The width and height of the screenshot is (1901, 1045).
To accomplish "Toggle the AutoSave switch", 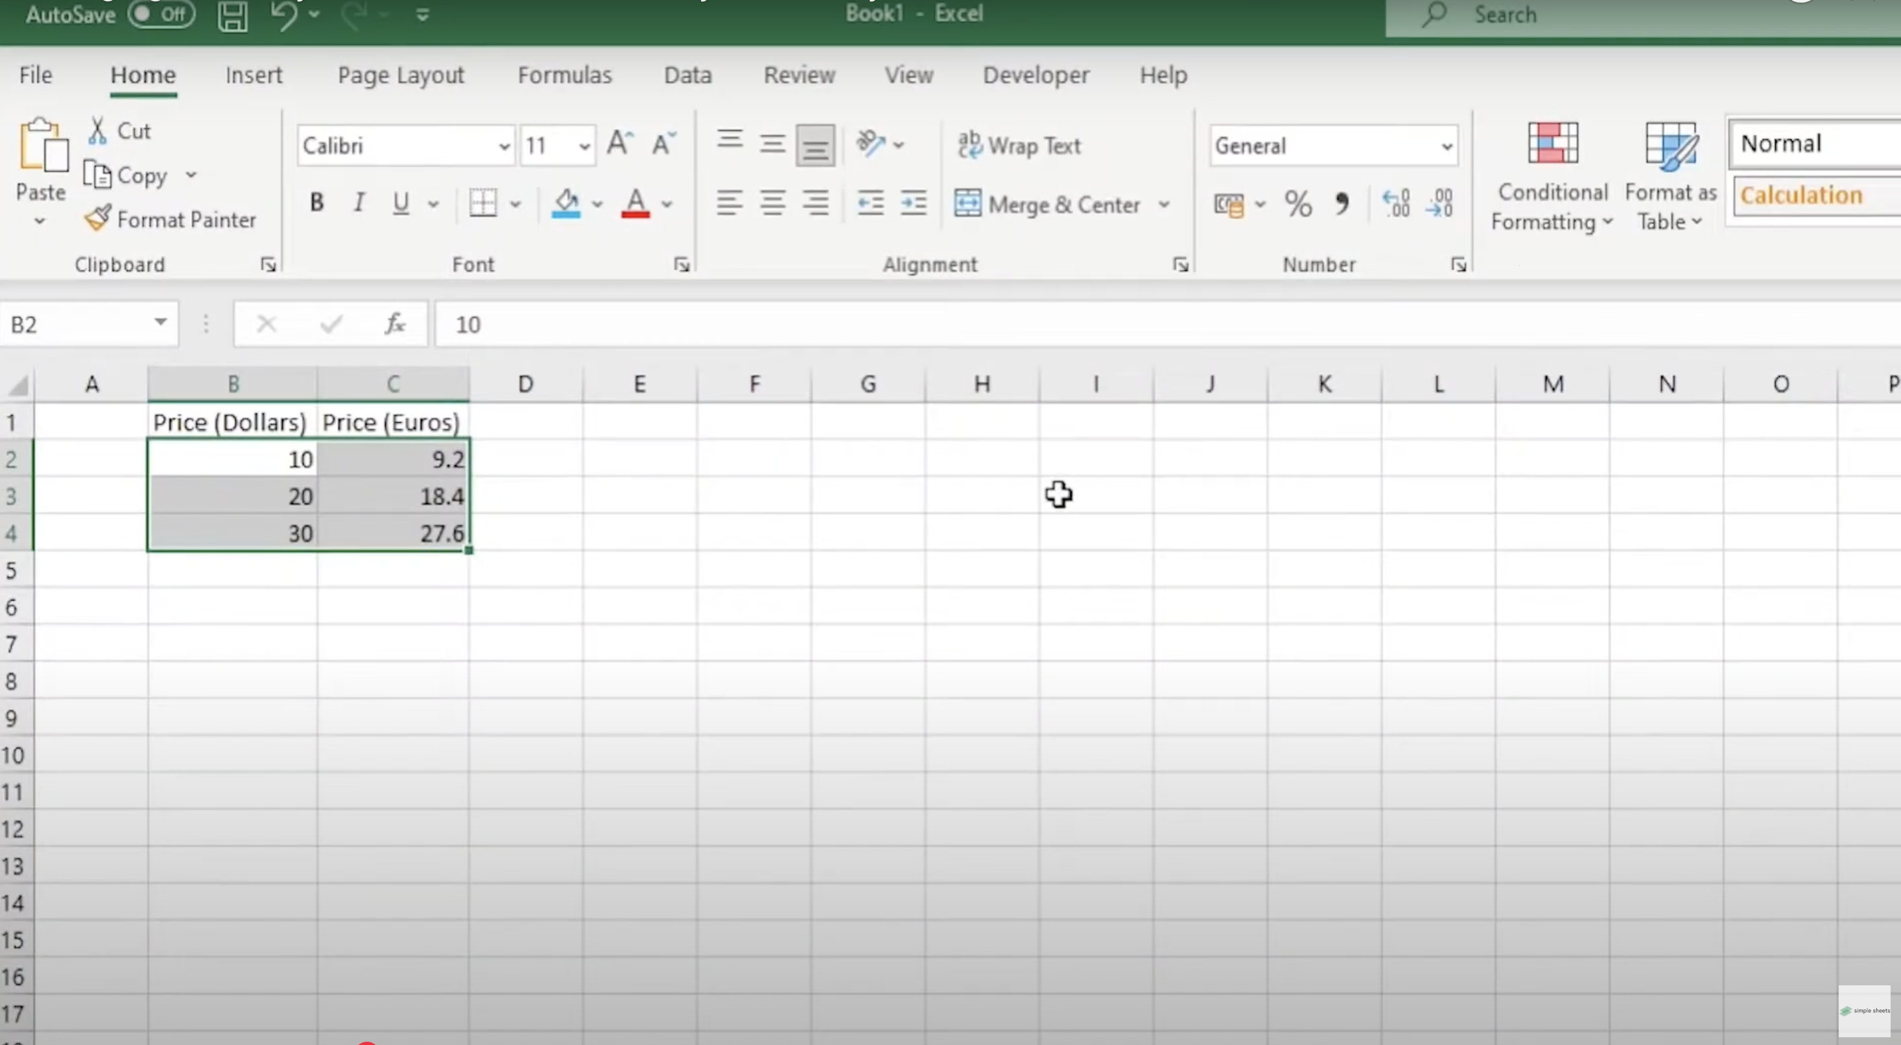I will click(161, 14).
